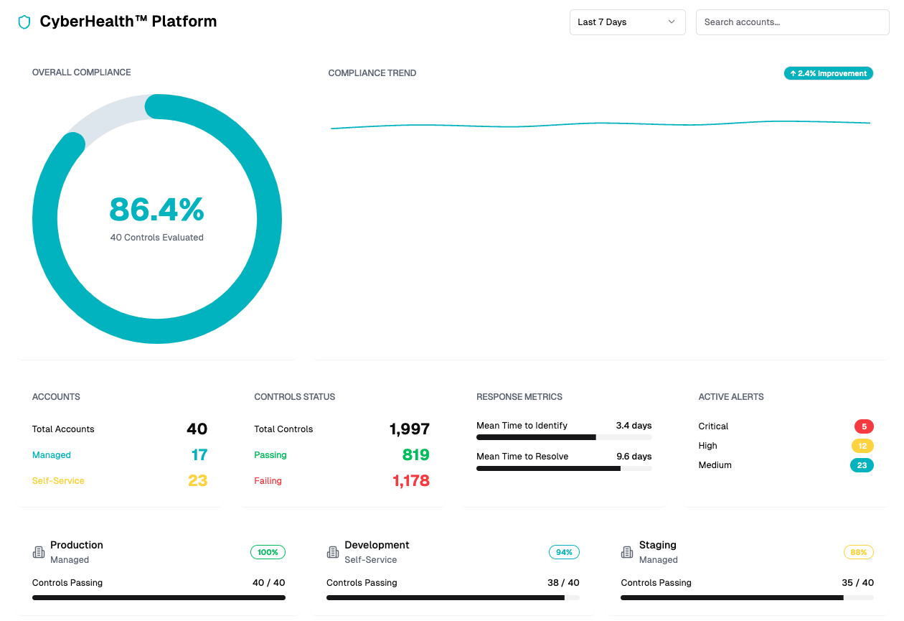Image resolution: width=904 pixels, height=621 pixels.
Task: Click the 2.4% Improvement badge
Action: [828, 73]
